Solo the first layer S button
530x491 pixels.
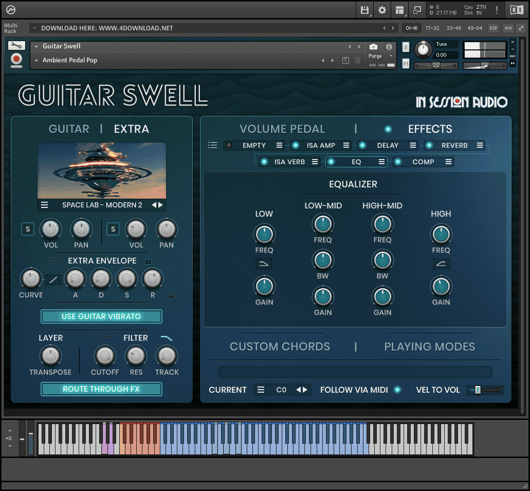(x=28, y=230)
